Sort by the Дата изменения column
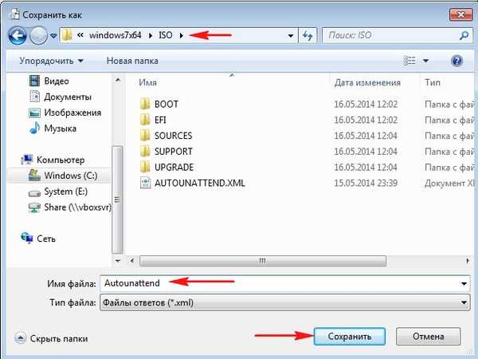Viewport: 478px width, 359px height. click(x=366, y=82)
